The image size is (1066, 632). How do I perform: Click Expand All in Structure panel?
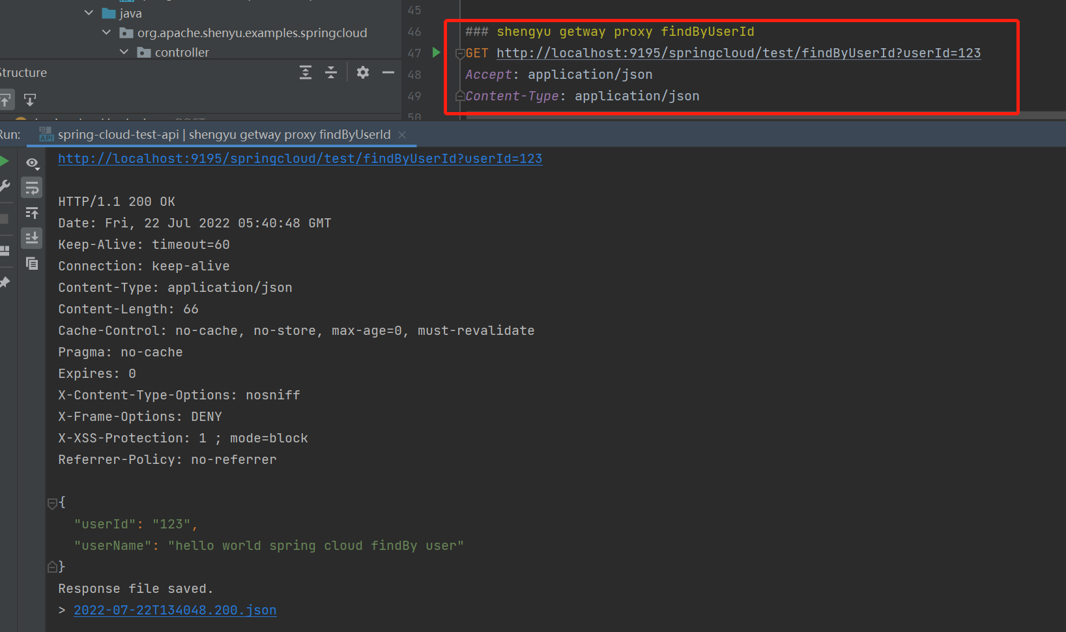[x=305, y=72]
